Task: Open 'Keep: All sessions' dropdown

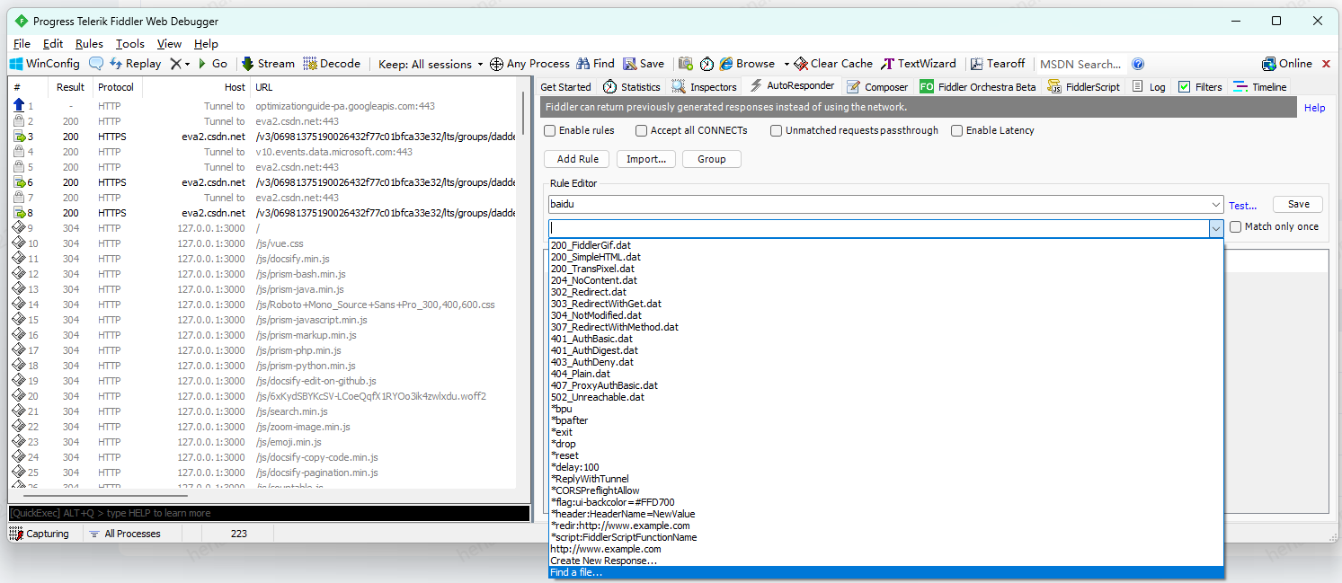Action: click(431, 64)
